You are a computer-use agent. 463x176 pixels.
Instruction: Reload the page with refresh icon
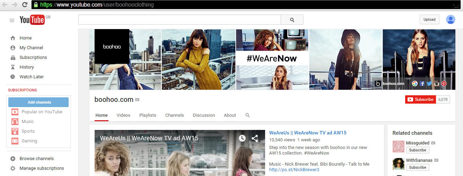point(25,5)
